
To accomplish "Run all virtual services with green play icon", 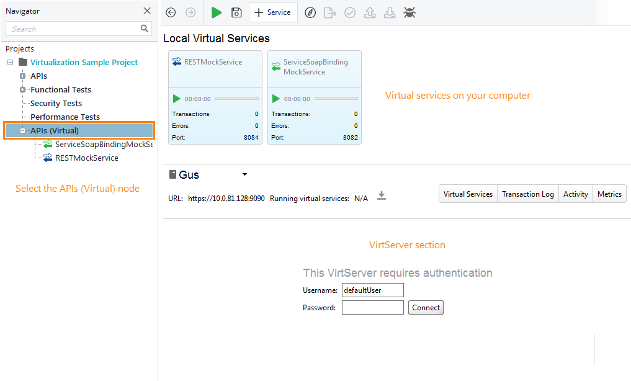I will tap(216, 12).
